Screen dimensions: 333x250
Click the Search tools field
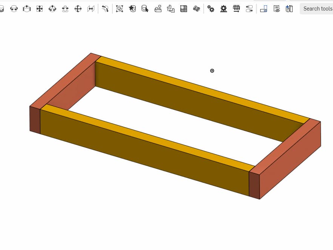(316, 9)
